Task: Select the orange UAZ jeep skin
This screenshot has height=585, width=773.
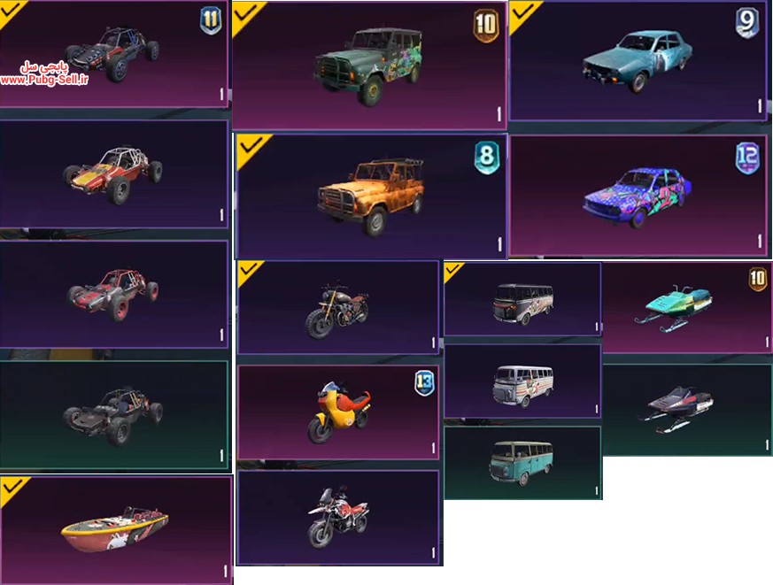Action: coord(371,196)
